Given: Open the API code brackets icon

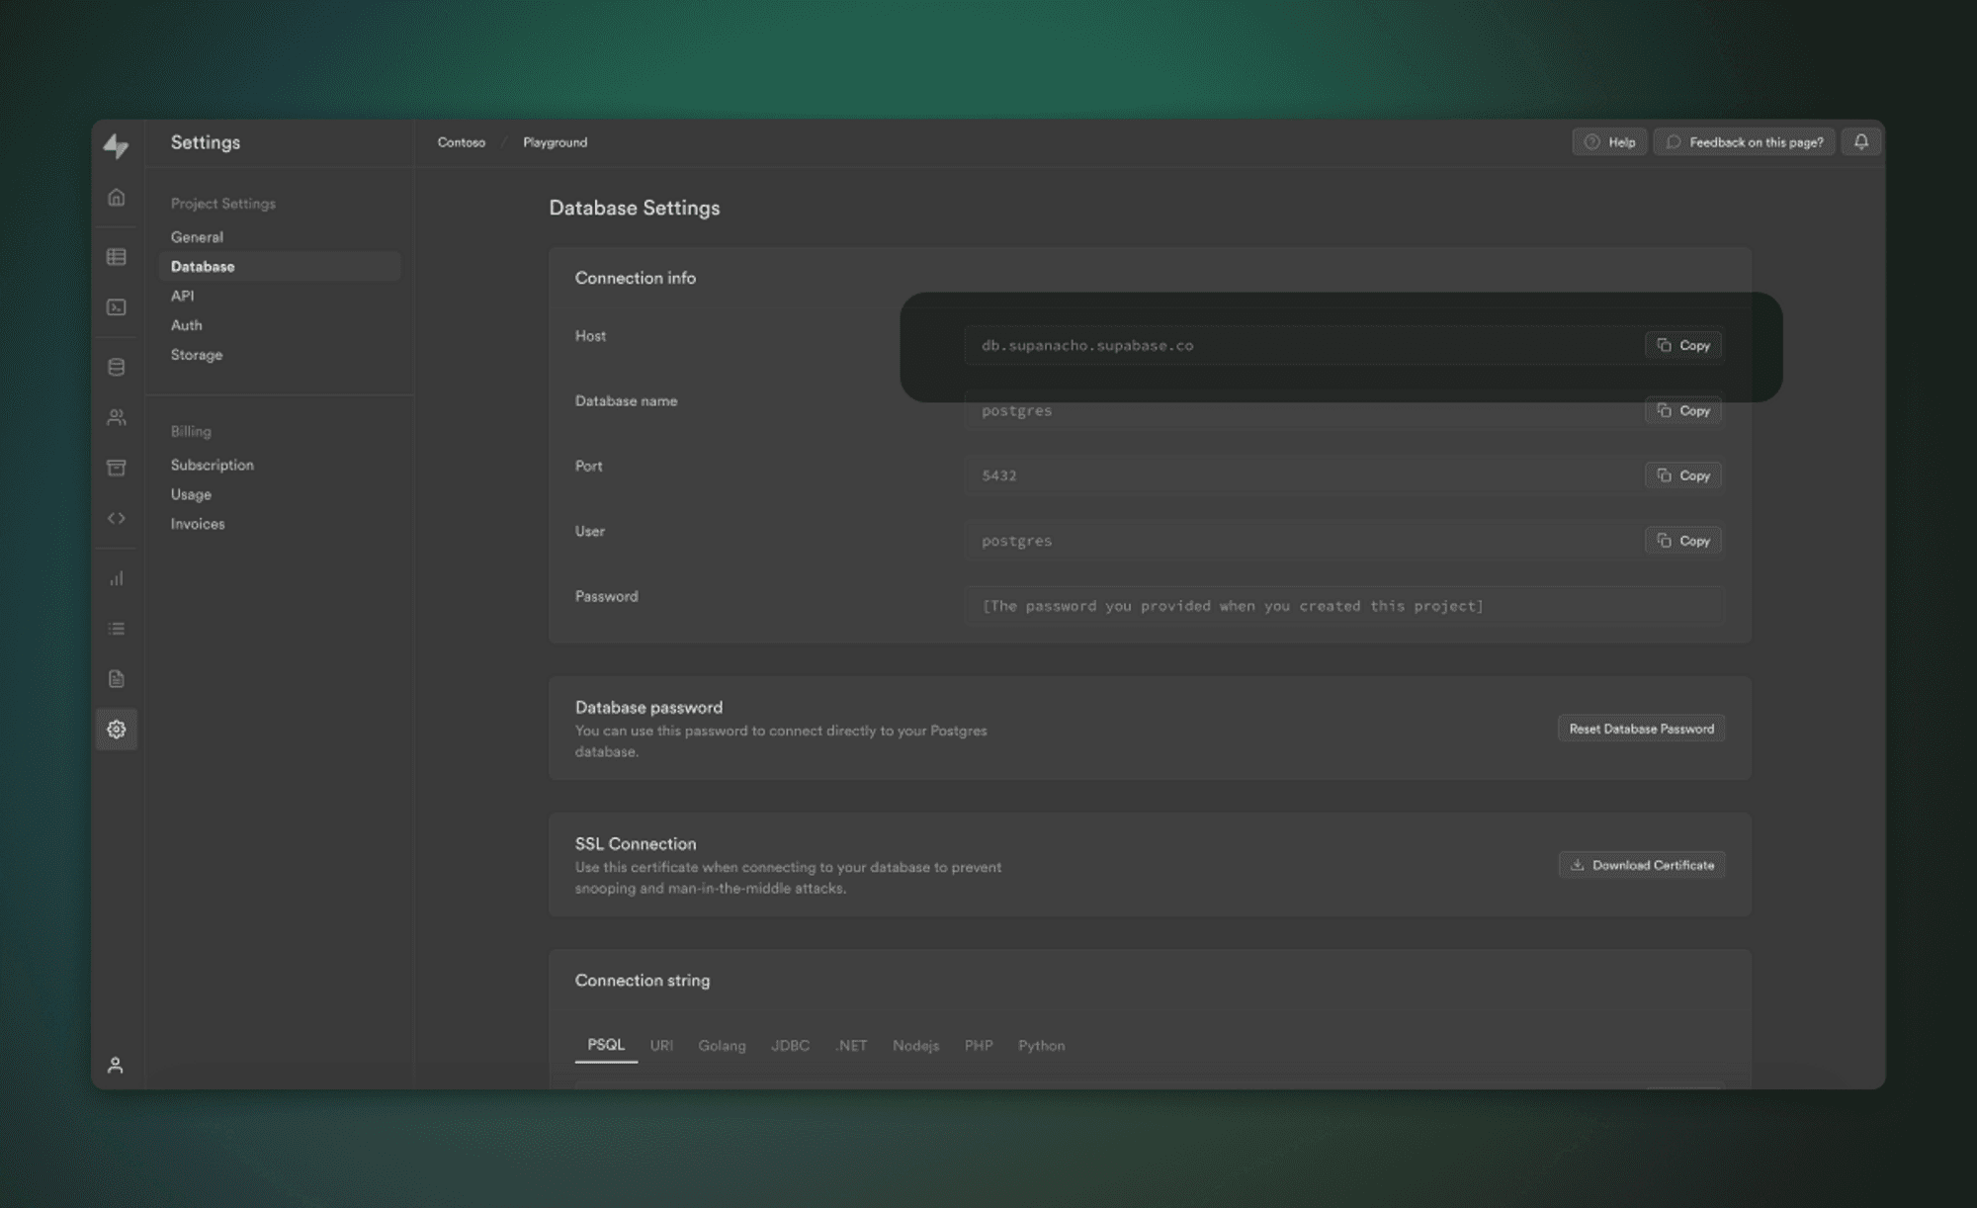Looking at the screenshot, I should coord(117,518).
